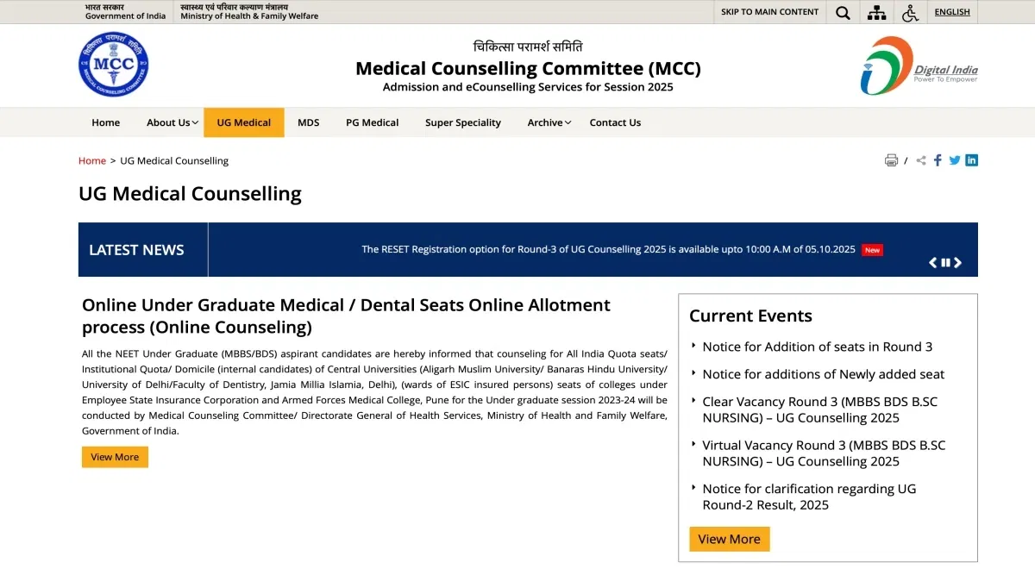This screenshot has height=575, width=1035.
Task: Click Home in the breadcrumb trail
Action: tap(92, 160)
